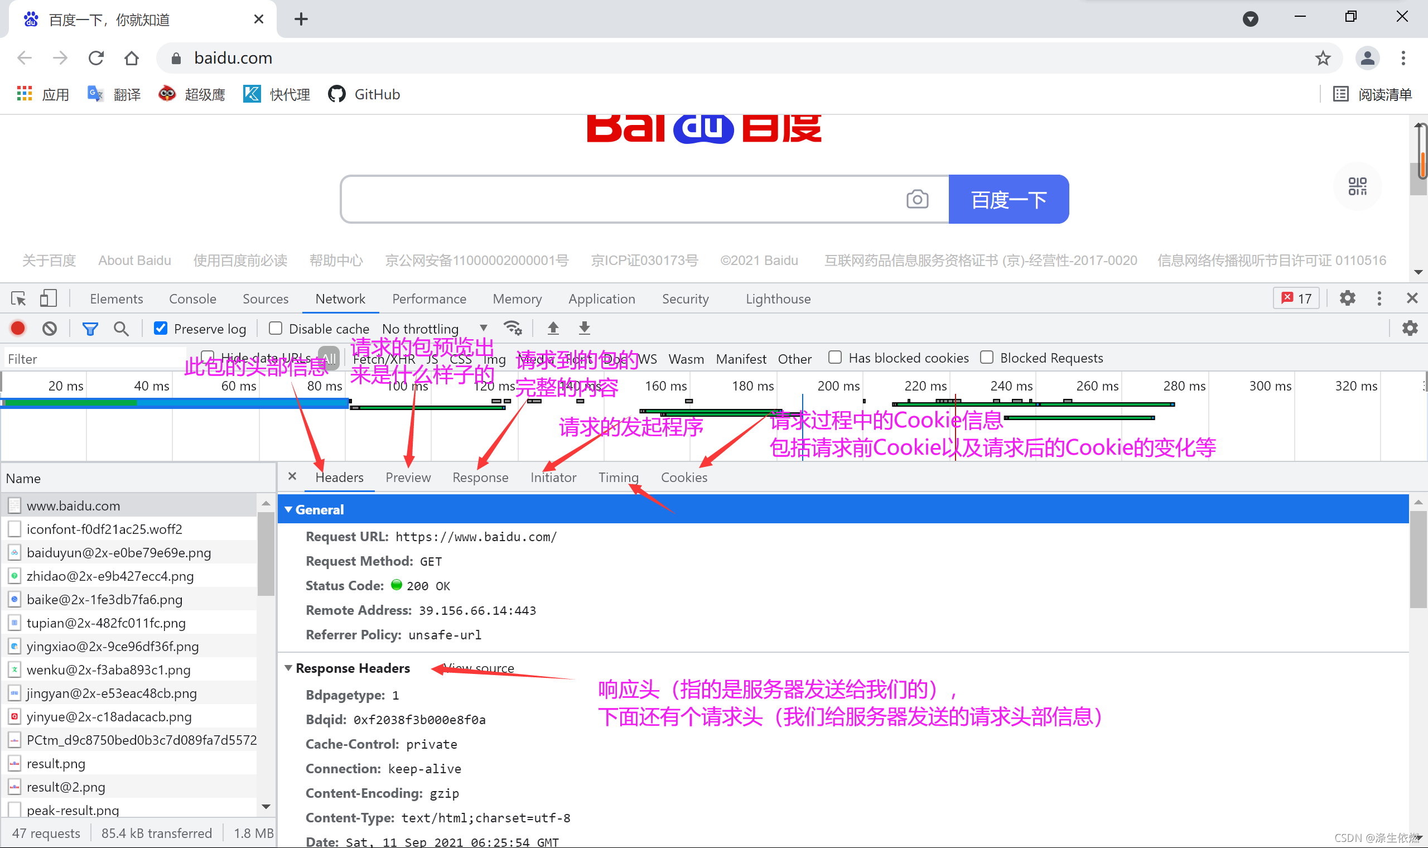The height and width of the screenshot is (848, 1428).
Task: Filter requests by Wasm type
Action: [686, 359]
